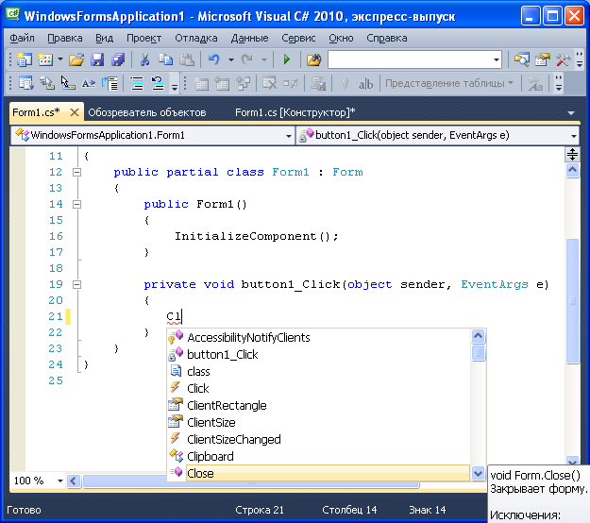Expand the WindowsFormsApplication1.Form1 class dropdown
This screenshot has height=523, width=590.
(x=289, y=136)
